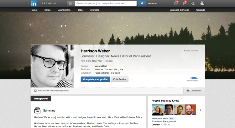
Task: Connect with Hermione Way
Action: pyautogui.click(x=156, y=125)
